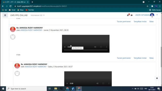The height and width of the screenshot is (91, 162).
Task: Open the hamburger side menu
Action: click(5, 15)
